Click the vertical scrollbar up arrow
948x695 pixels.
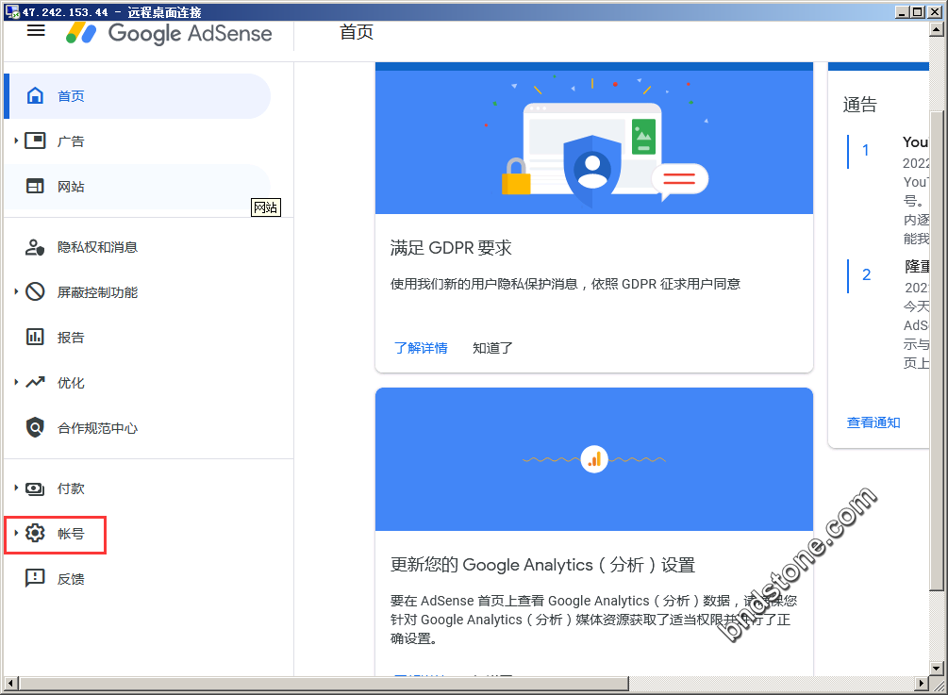pos(937,28)
